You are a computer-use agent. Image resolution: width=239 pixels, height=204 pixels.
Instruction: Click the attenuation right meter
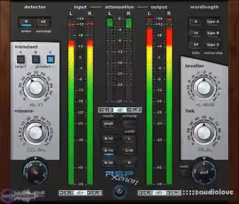click(129, 60)
